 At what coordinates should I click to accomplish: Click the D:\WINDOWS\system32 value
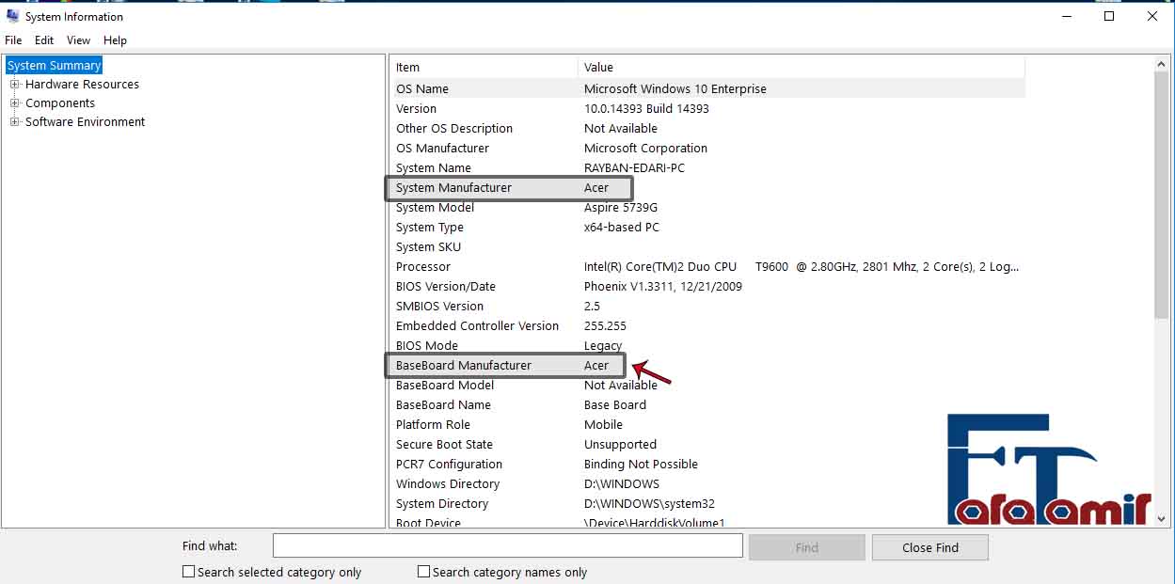(x=649, y=503)
